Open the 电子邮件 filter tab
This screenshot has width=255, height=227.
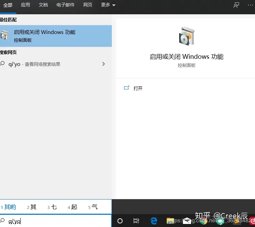tap(65, 5)
